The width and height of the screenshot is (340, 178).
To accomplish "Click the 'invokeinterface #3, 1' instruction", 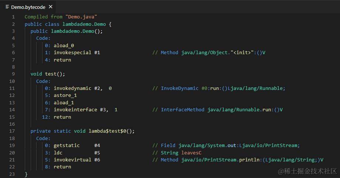I will (85, 110).
